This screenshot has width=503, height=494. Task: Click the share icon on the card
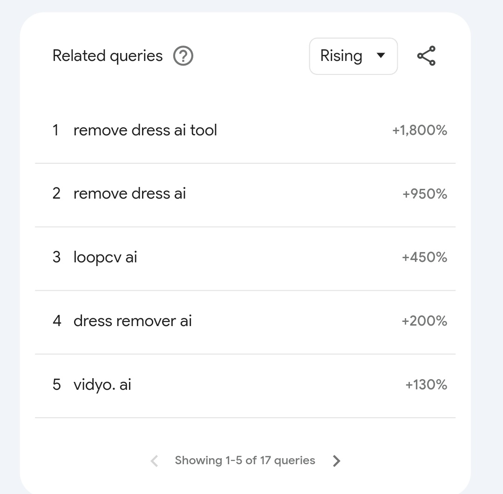(426, 56)
